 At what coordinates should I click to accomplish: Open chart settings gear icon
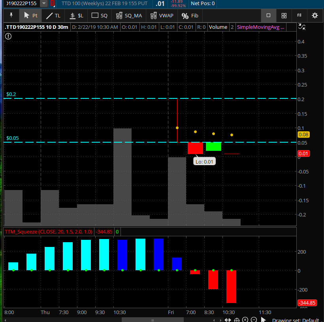tap(315, 16)
